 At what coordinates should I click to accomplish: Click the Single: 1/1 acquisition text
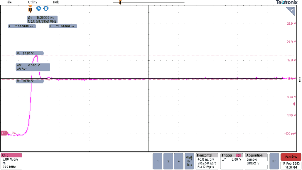[253, 163]
